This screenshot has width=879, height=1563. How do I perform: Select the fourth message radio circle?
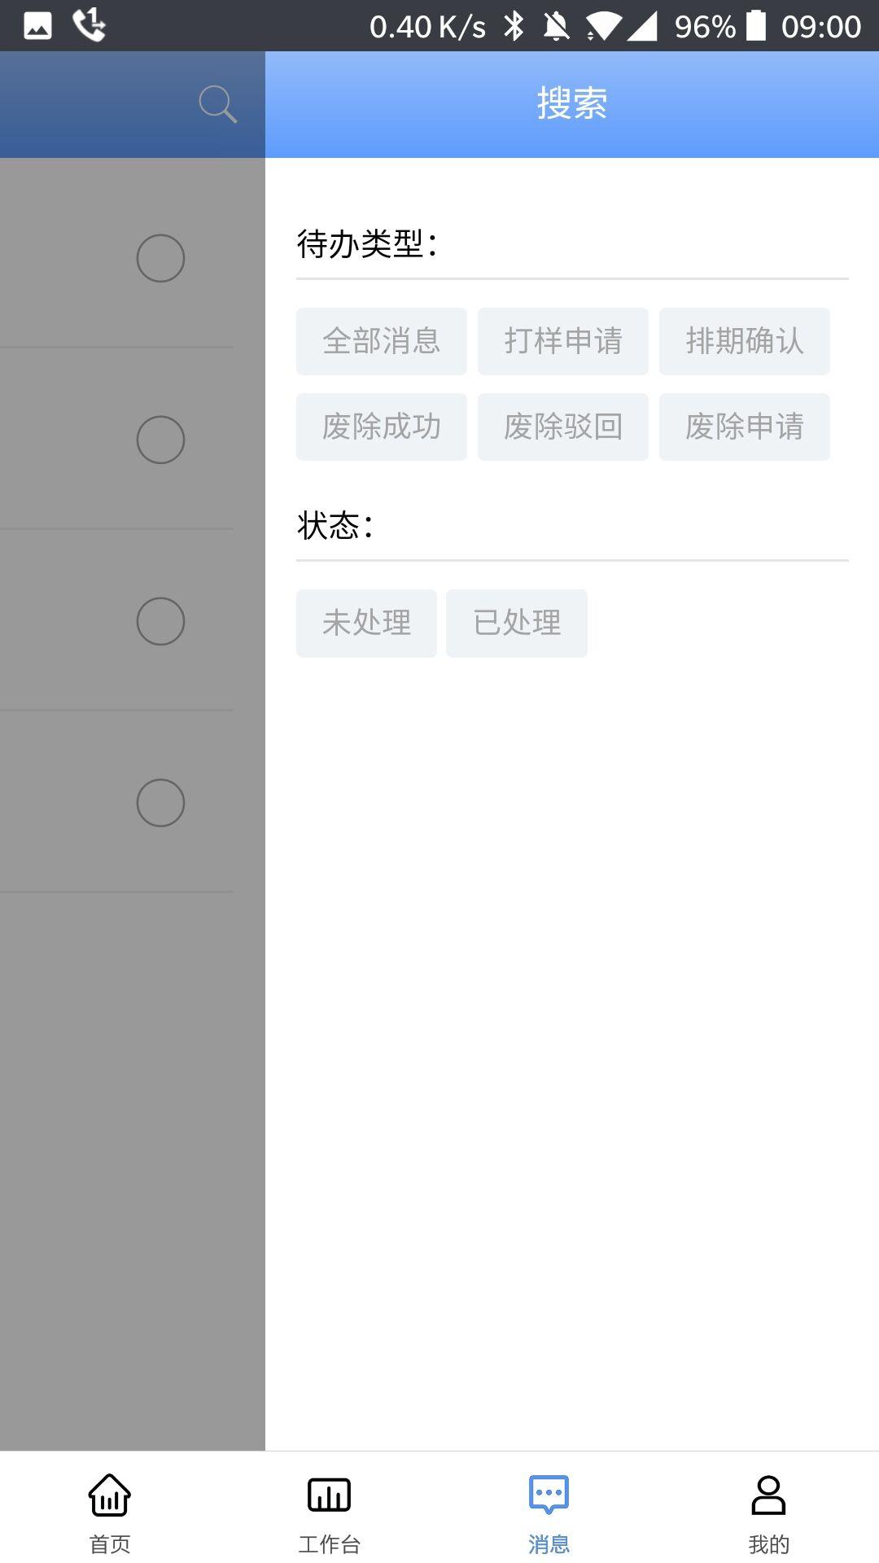[160, 803]
